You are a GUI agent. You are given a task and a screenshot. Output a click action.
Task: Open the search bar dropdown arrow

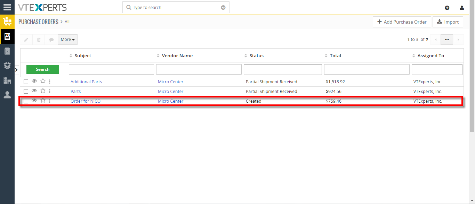223,8
